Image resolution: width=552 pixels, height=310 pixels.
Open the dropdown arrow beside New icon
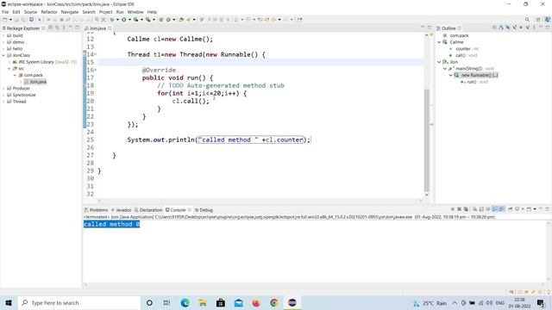pos(10,20)
